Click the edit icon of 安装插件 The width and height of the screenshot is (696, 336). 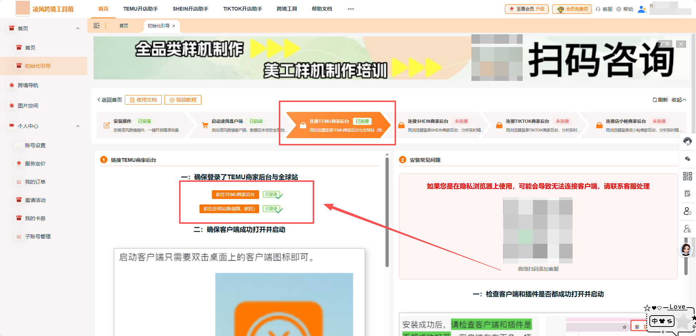pyautogui.click(x=107, y=125)
